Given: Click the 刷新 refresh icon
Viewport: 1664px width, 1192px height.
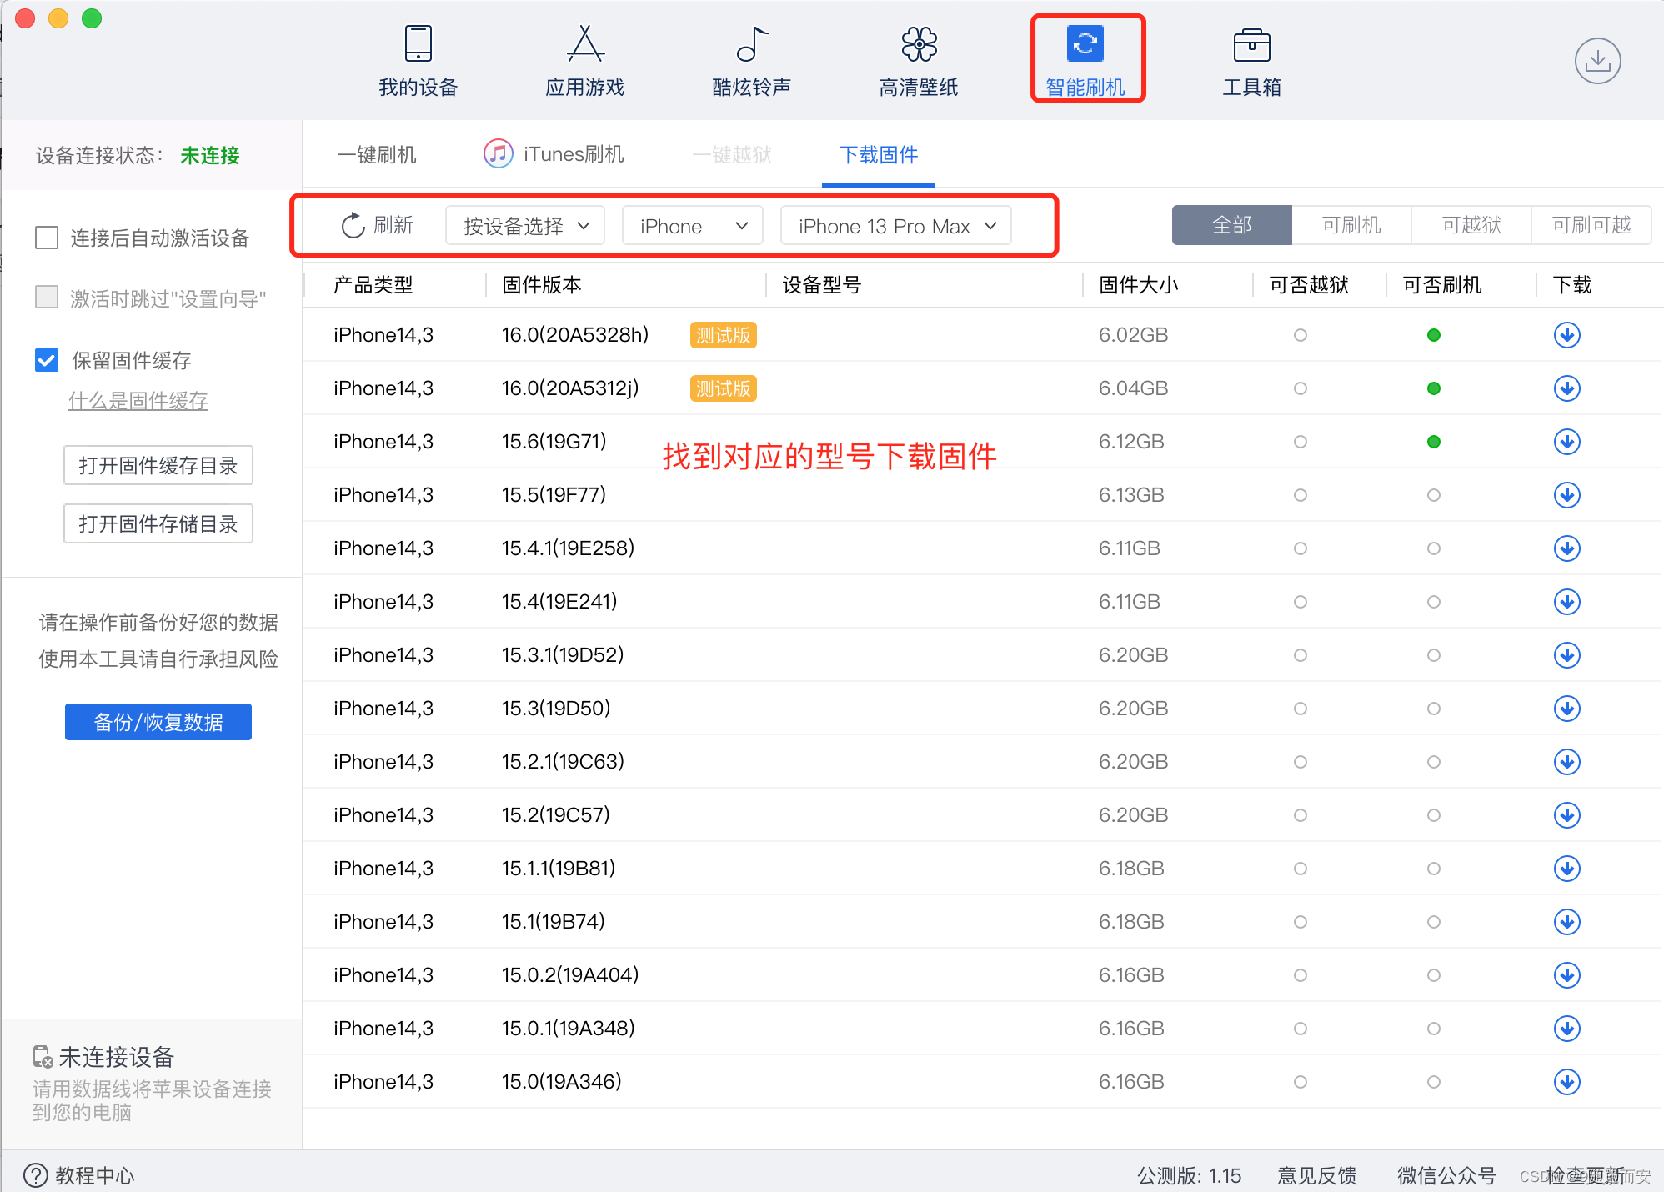Looking at the screenshot, I should 353,226.
